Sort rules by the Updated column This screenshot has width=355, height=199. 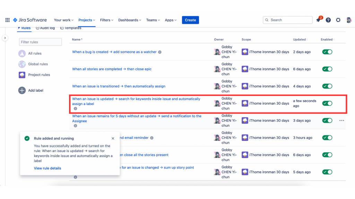pyautogui.click(x=301, y=39)
